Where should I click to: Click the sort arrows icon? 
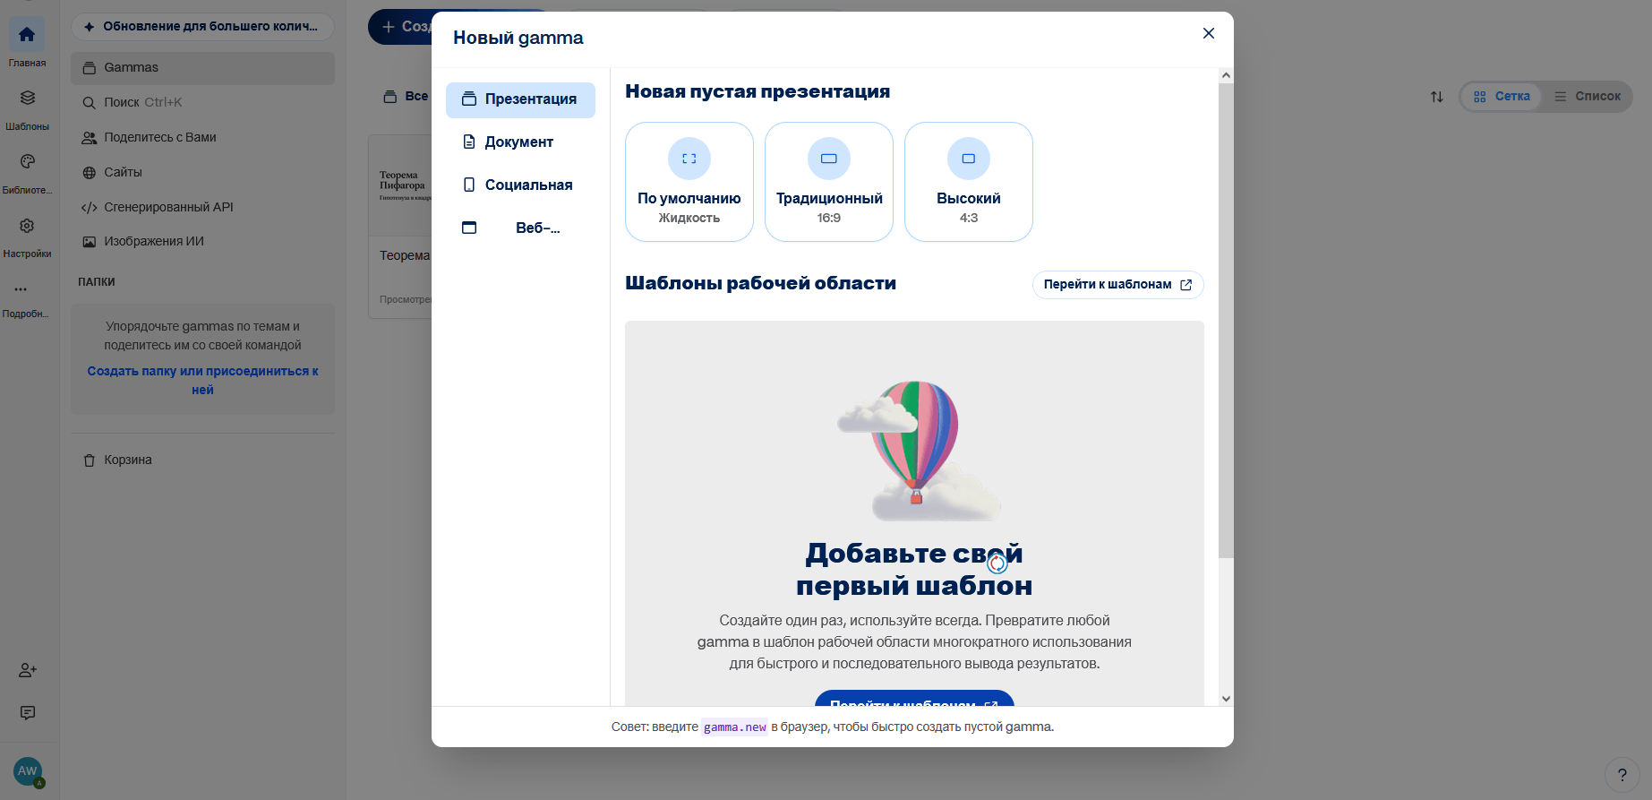[1437, 97]
